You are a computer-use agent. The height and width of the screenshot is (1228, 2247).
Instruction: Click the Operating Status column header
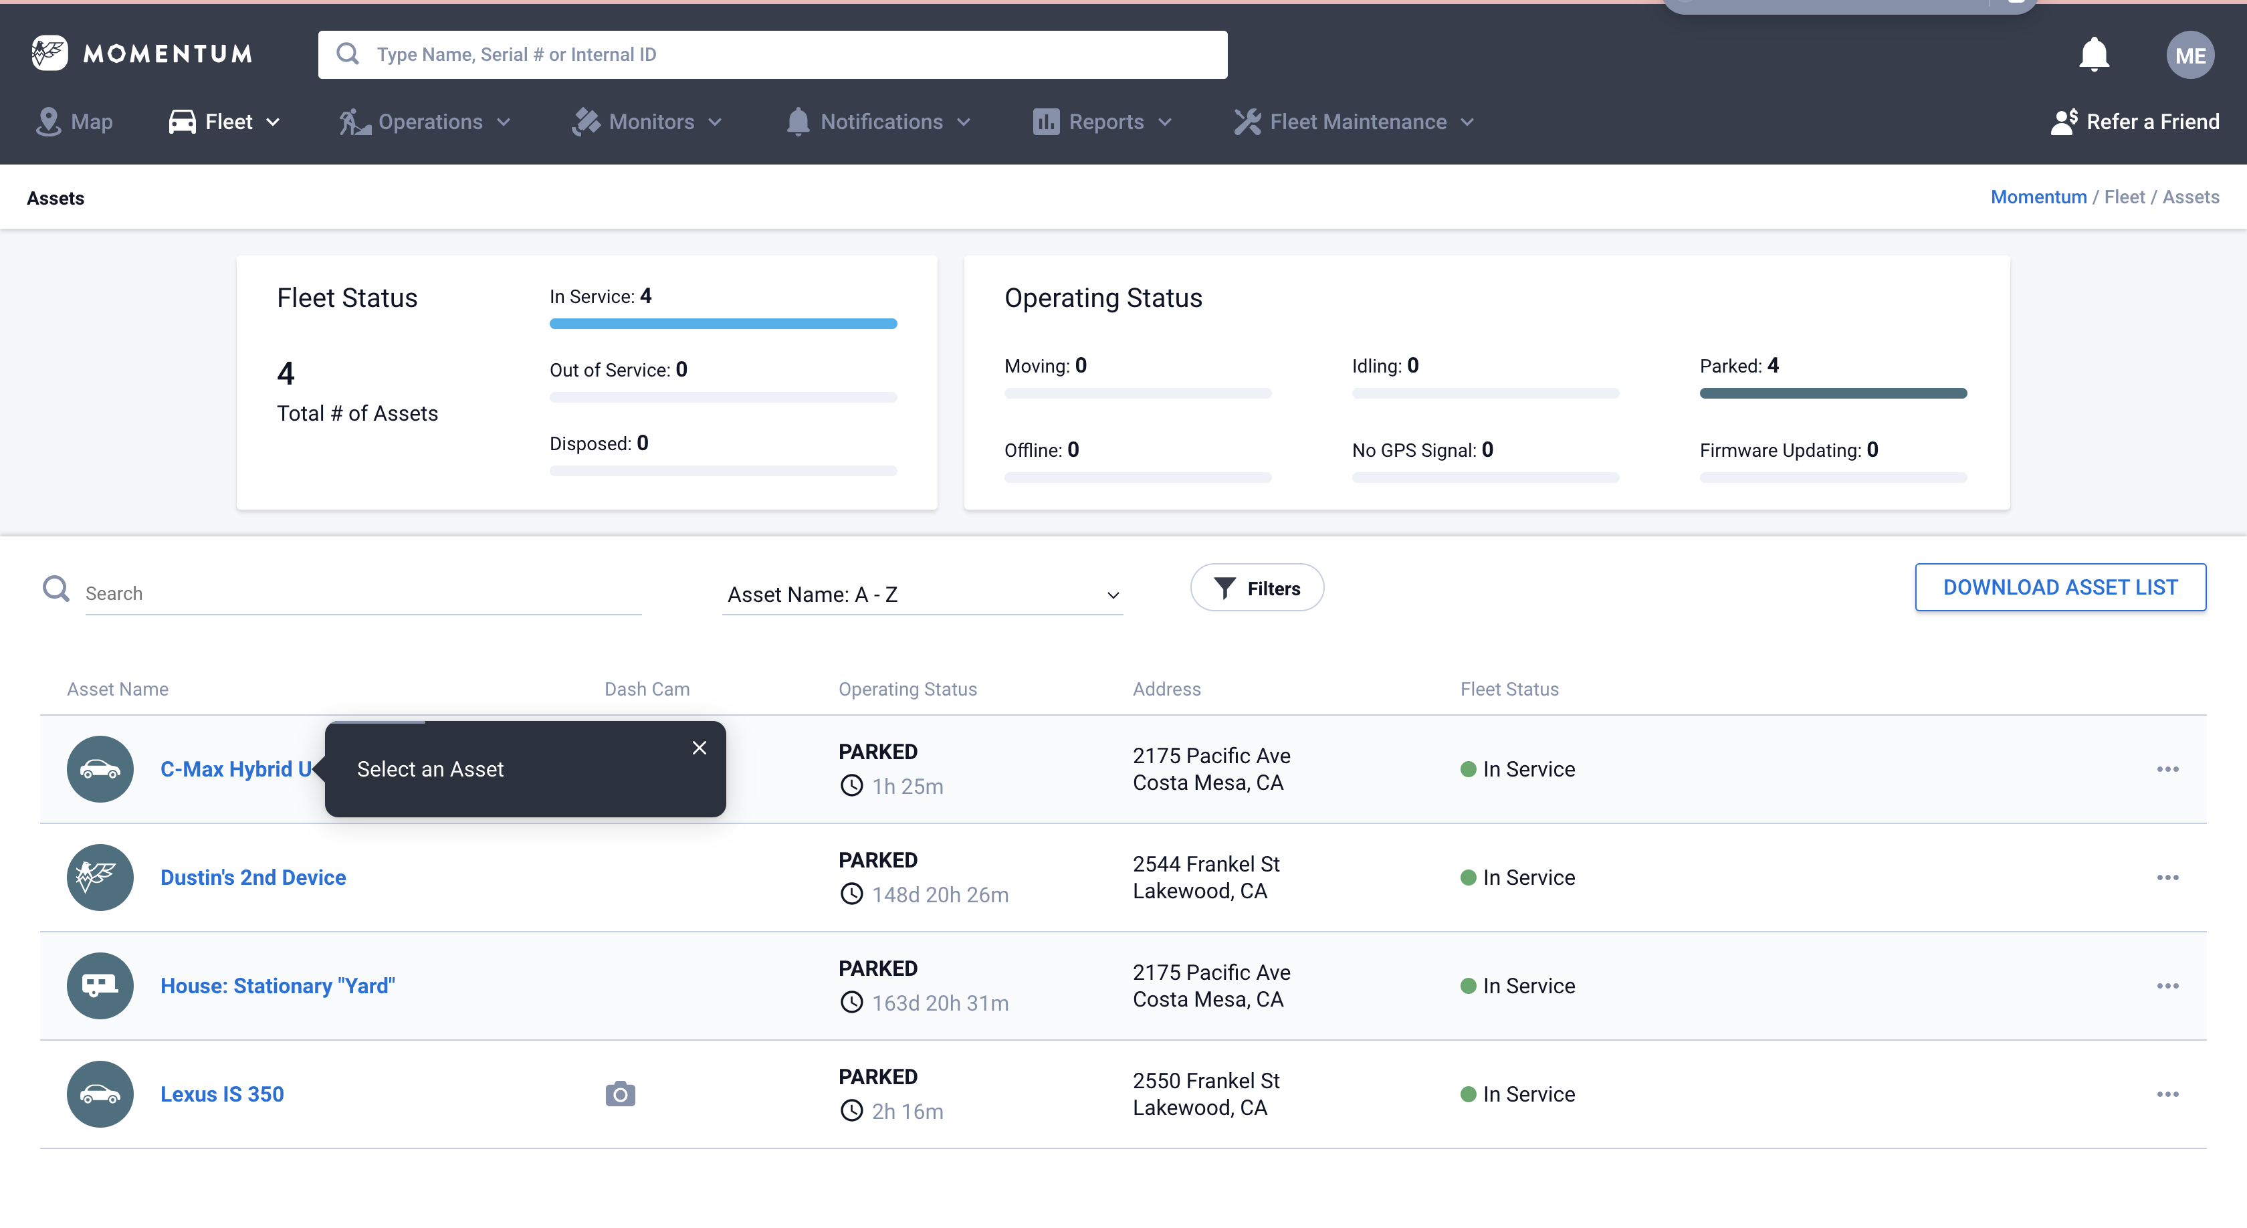[x=907, y=689]
